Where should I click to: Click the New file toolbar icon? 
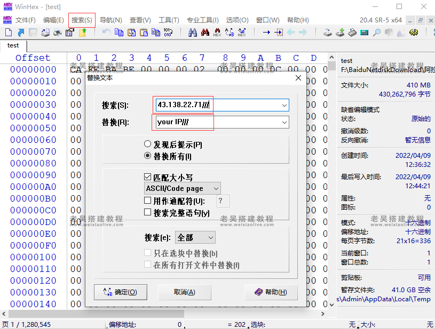click(x=9, y=33)
